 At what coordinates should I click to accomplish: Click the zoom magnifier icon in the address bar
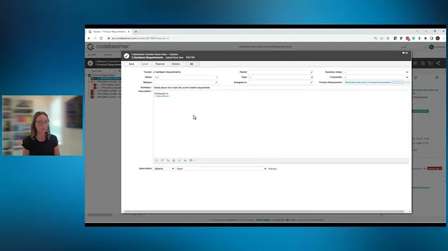(375, 39)
